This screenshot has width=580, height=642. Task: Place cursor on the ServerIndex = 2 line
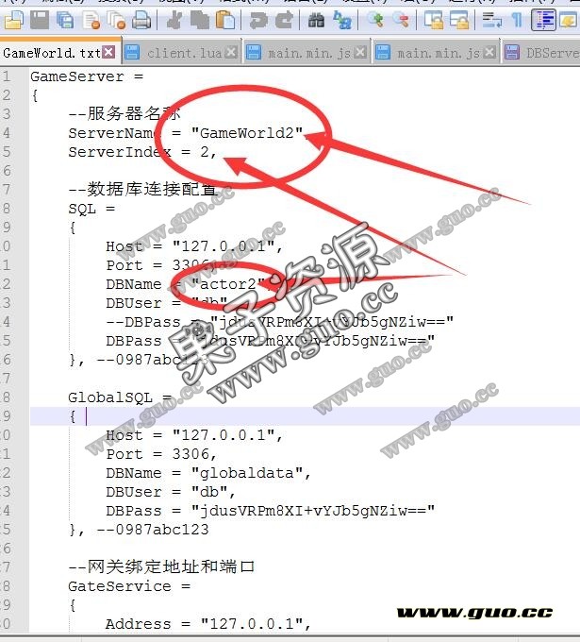pyautogui.click(x=141, y=152)
